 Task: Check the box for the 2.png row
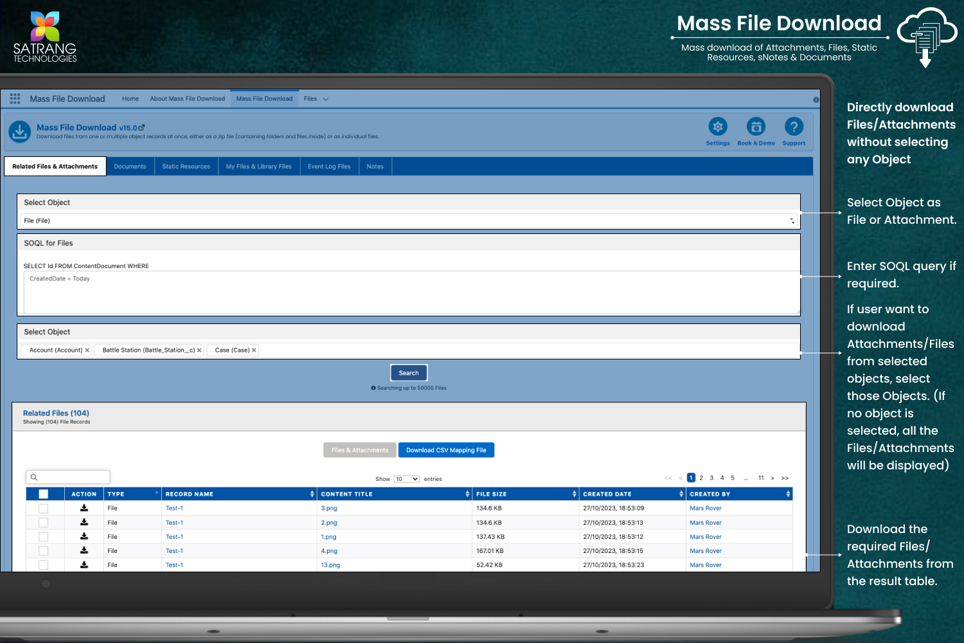pos(44,523)
